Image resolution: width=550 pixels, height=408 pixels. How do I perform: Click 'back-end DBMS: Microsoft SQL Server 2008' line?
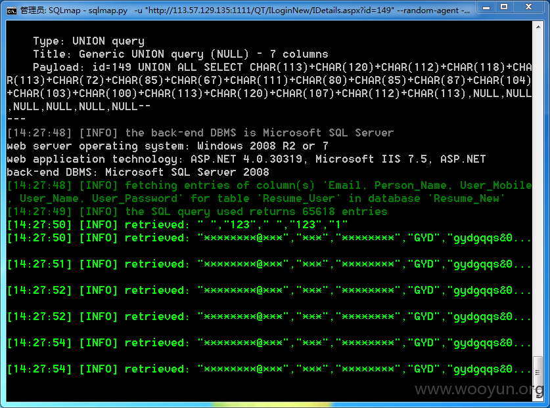(x=138, y=173)
